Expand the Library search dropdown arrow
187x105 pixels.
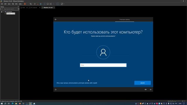(x=18, y=9)
